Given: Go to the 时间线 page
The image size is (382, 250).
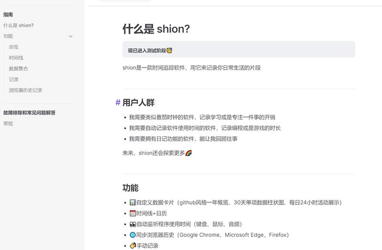Looking at the screenshot, I should 16,58.
